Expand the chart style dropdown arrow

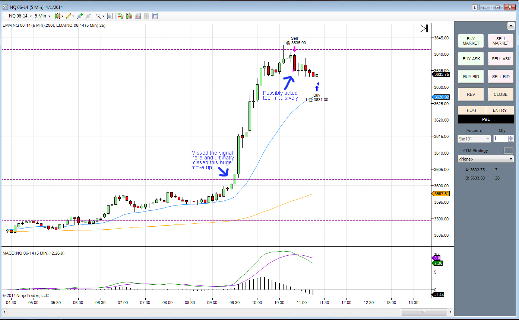click(63, 16)
